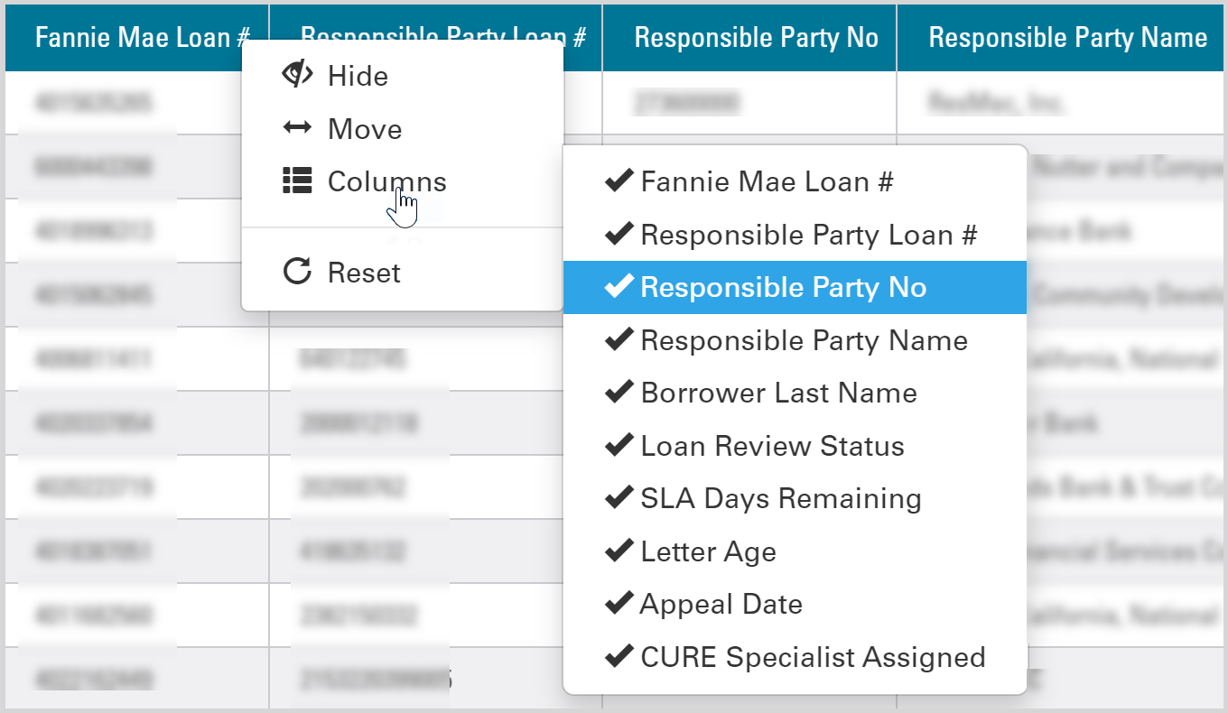Click checkmark icon beside Fannie Mae Loan #
1228x713 pixels.
[x=619, y=181]
